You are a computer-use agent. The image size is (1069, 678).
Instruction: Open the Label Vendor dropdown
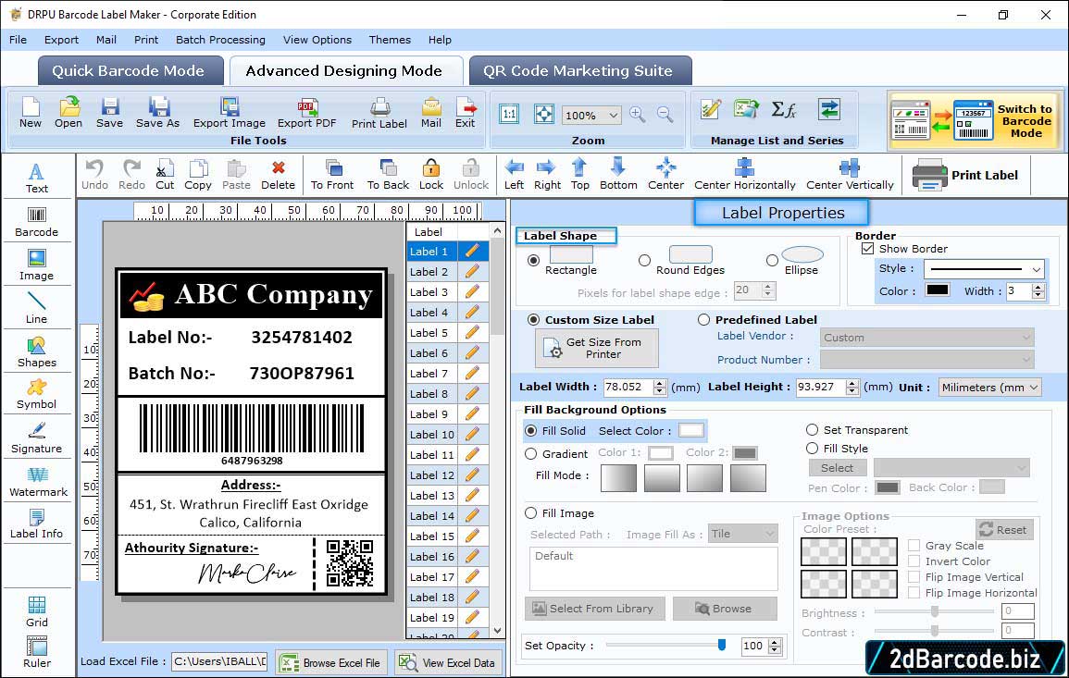[927, 338]
